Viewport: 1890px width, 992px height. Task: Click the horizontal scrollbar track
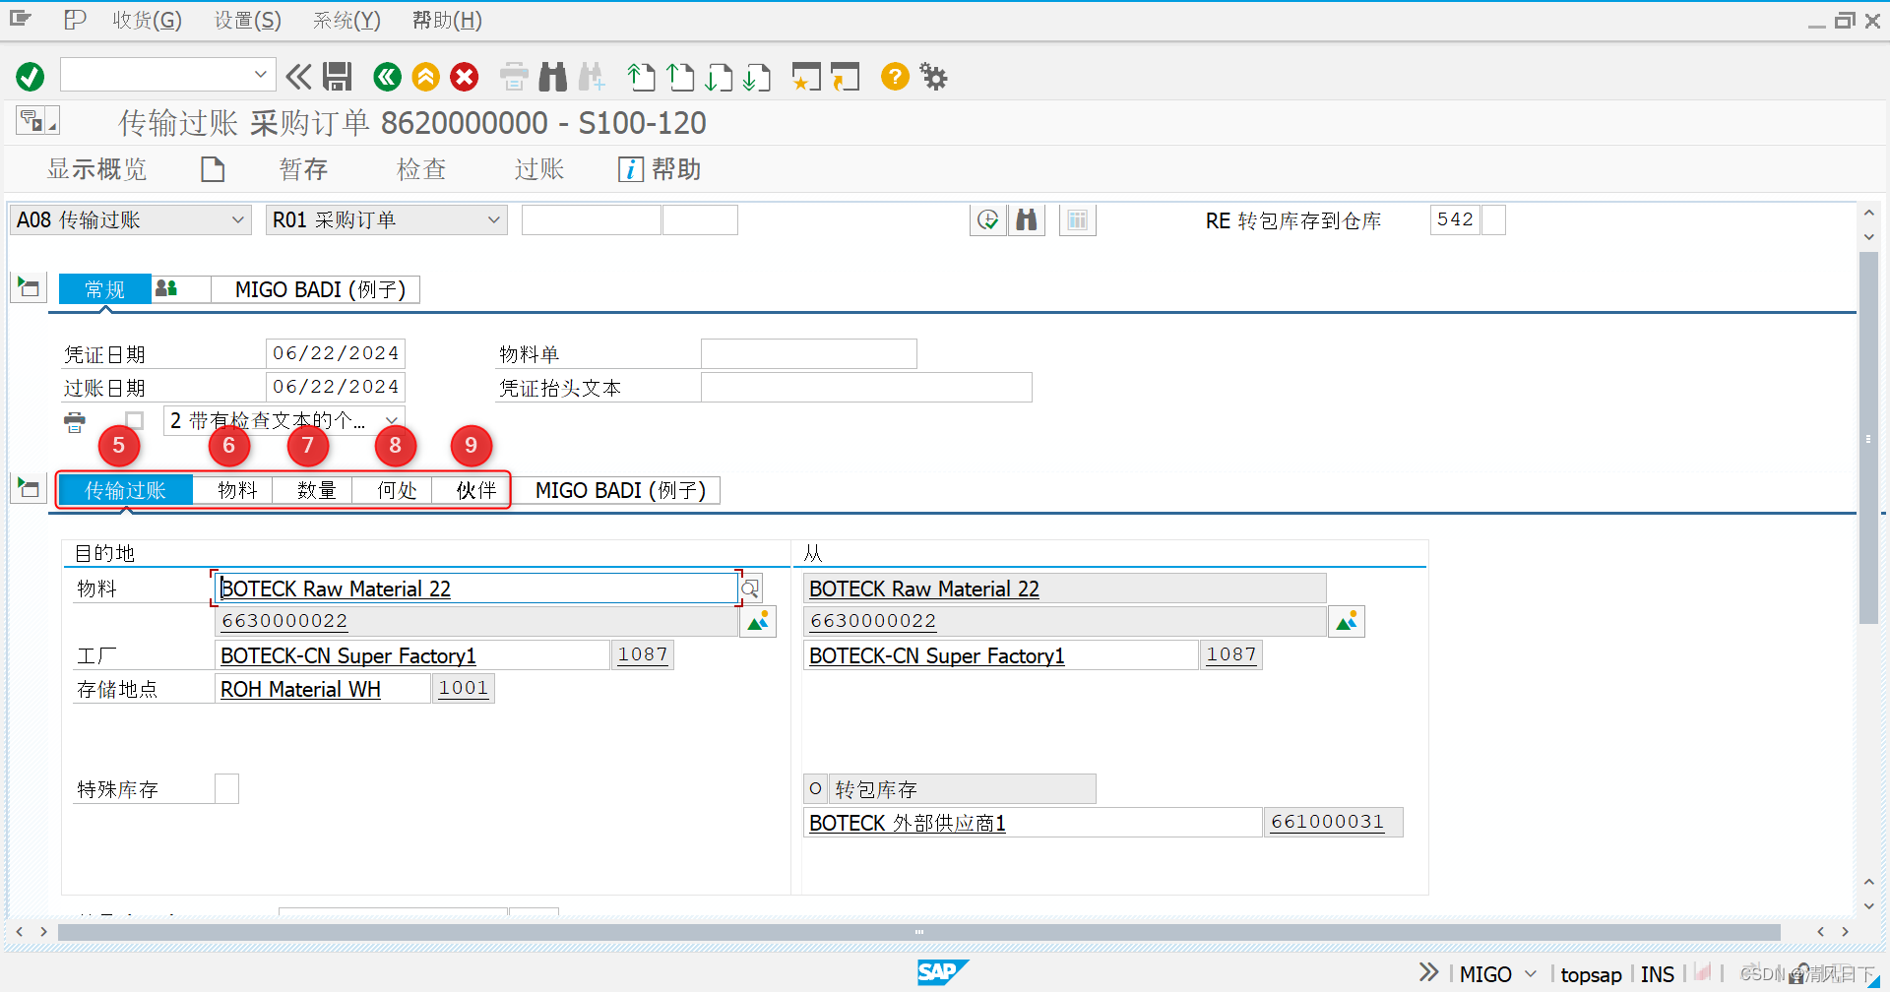(x=918, y=931)
